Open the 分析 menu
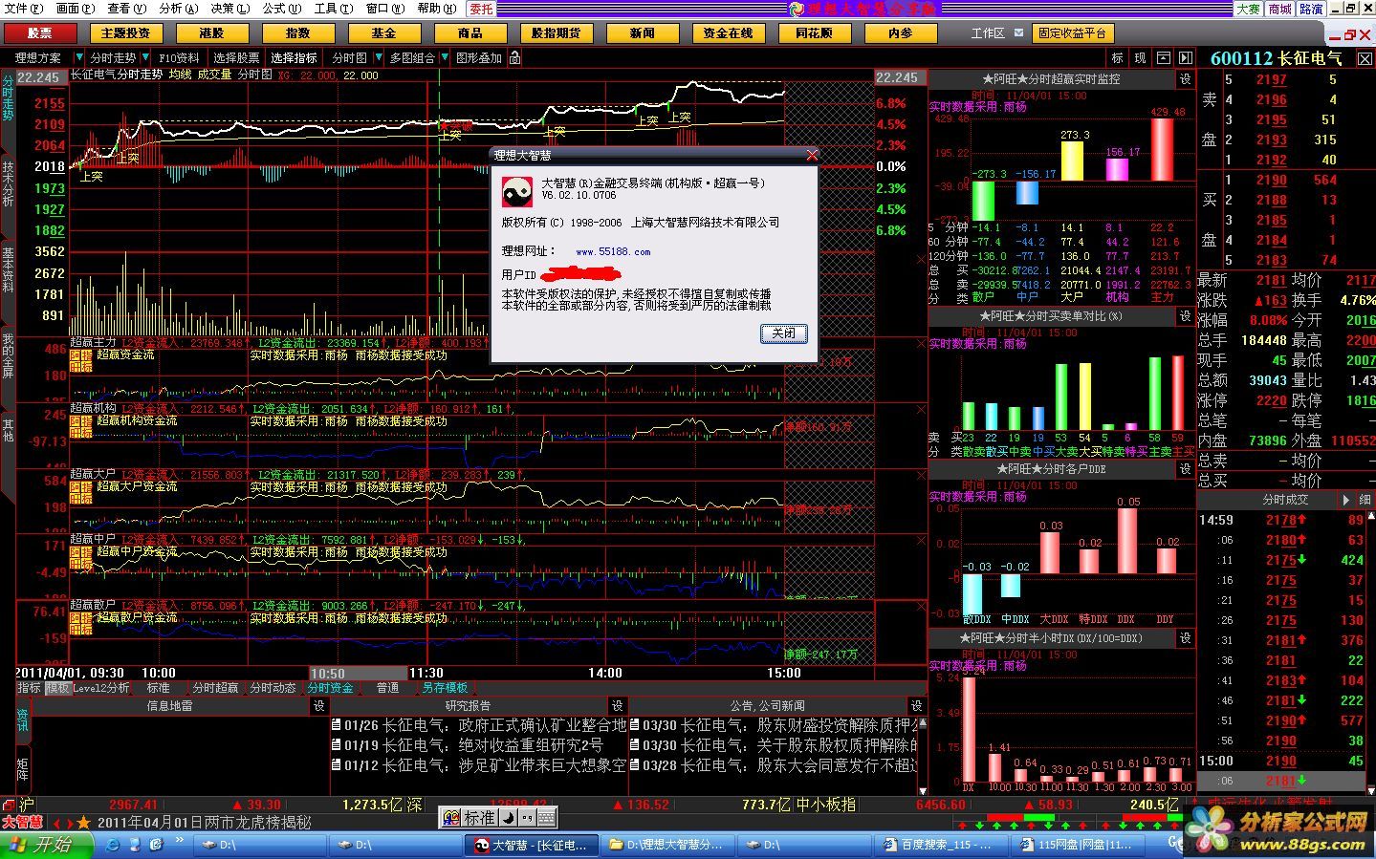Viewport: 1376px width, 859px height. (178, 9)
